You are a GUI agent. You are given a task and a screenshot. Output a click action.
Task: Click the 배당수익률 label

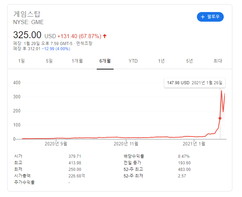coord(134,156)
